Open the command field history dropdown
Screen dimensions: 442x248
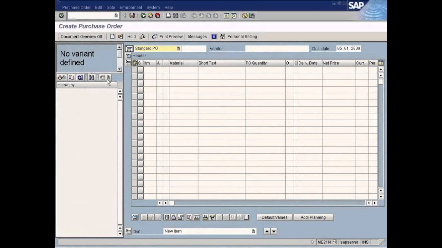tap(116, 15)
